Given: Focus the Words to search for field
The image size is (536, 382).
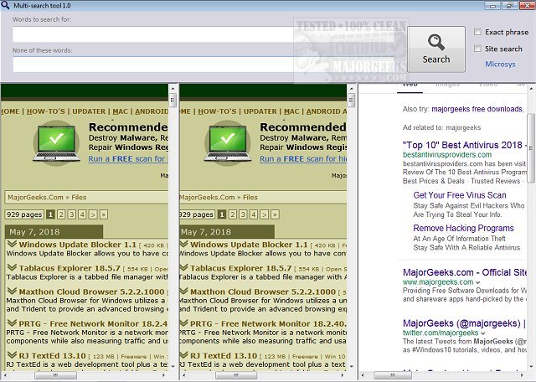Looking at the screenshot, I should [204, 34].
